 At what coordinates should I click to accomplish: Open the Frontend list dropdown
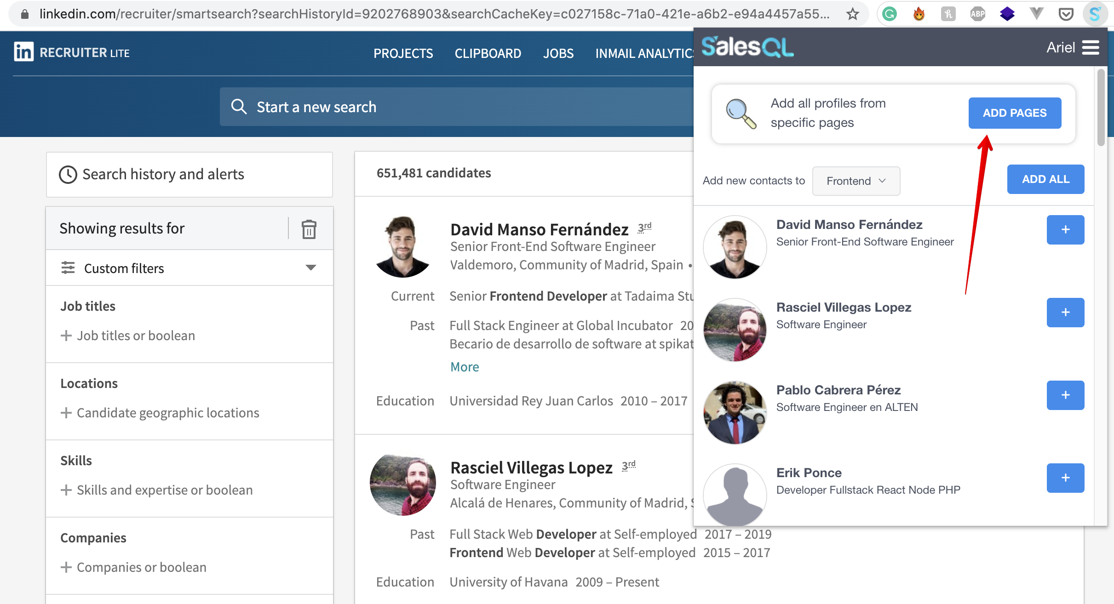pos(856,181)
